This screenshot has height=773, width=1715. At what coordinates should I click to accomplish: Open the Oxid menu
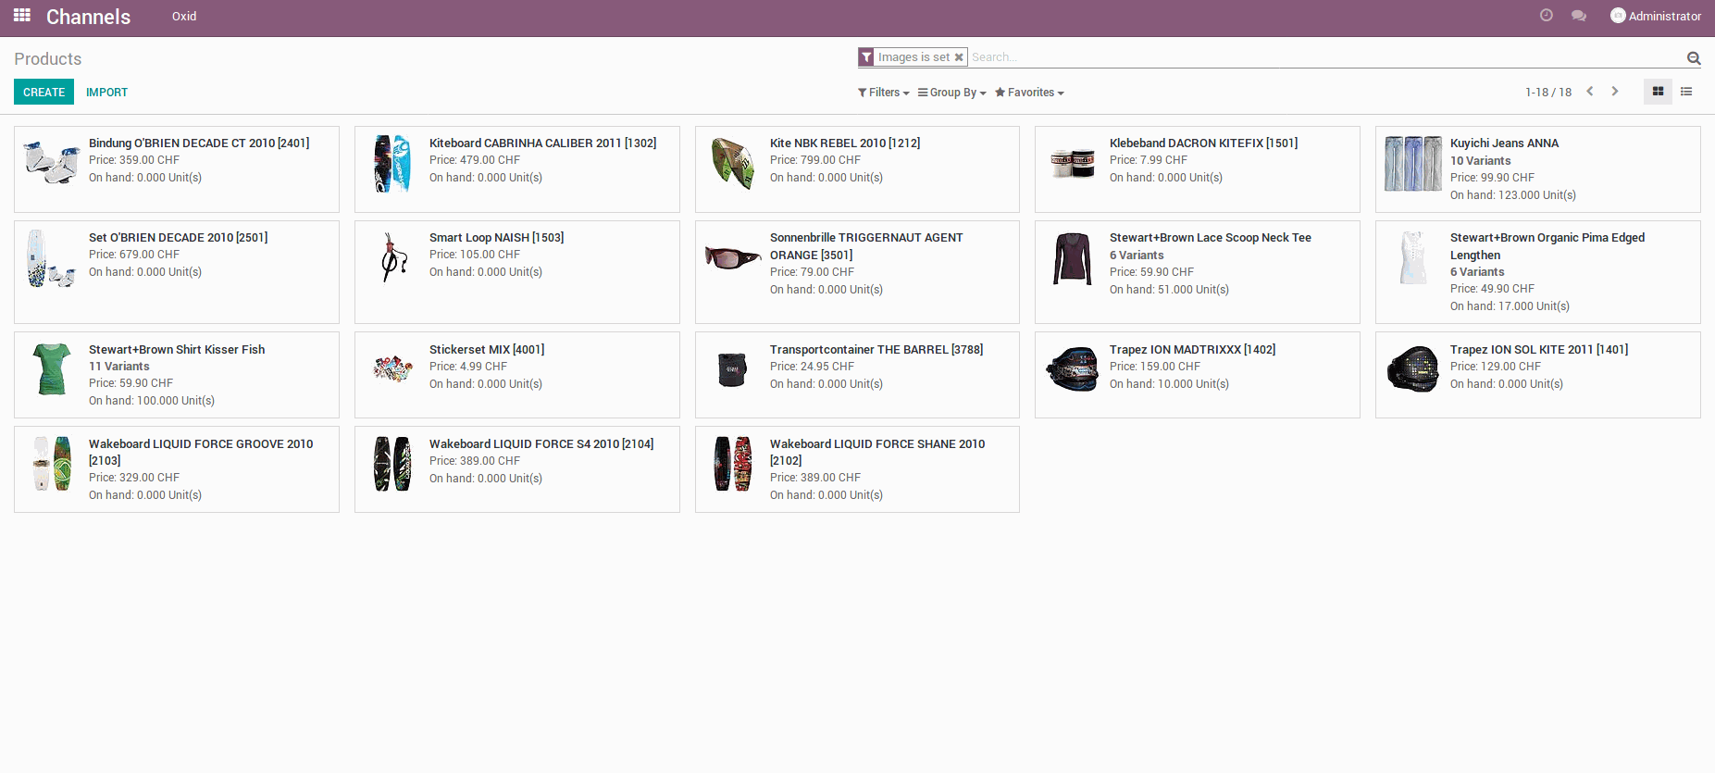pyautogui.click(x=184, y=17)
